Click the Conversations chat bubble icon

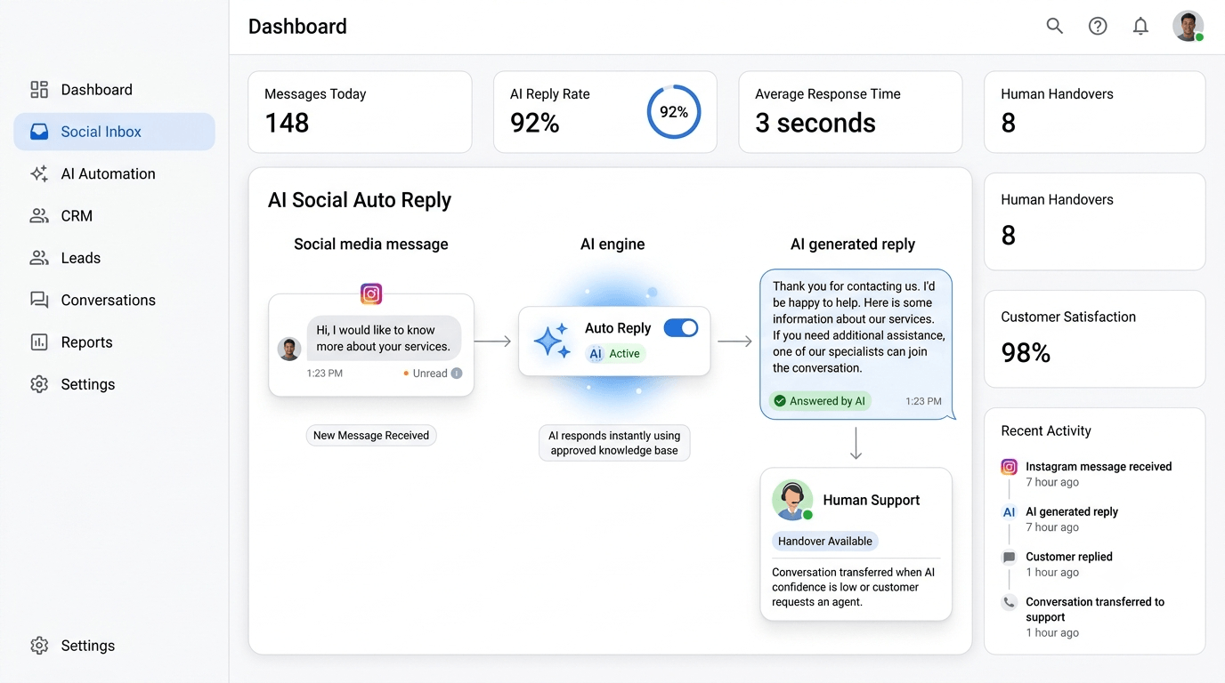[39, 300]
